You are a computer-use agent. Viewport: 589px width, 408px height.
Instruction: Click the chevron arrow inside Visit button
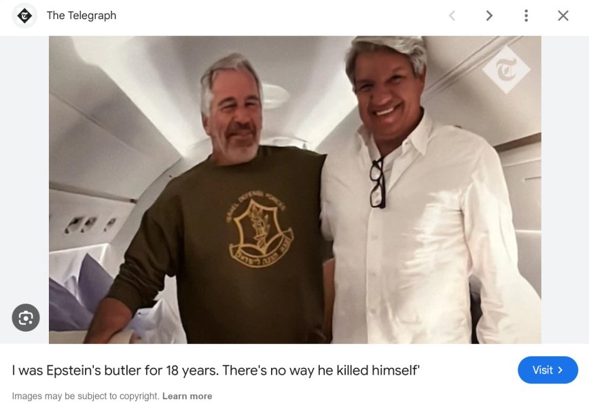tap(560, 370)
